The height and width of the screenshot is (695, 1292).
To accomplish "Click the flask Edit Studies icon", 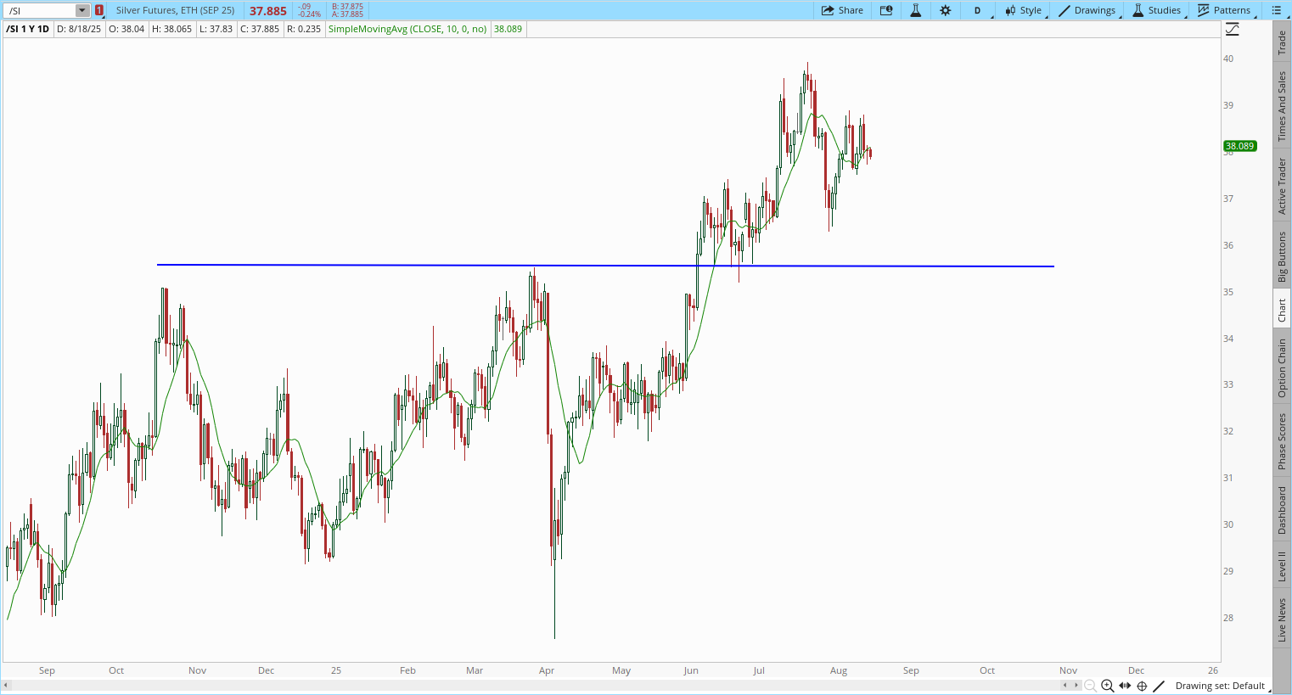I will pyautogui.click(x=915, y=10).
